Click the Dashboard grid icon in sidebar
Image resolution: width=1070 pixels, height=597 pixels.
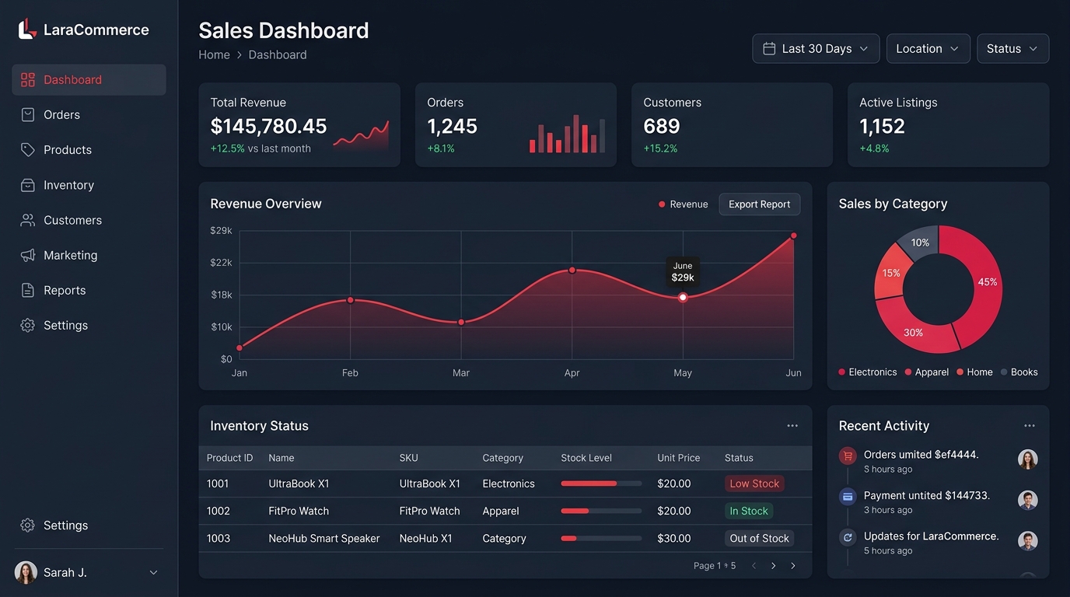[x=28, y=80]
